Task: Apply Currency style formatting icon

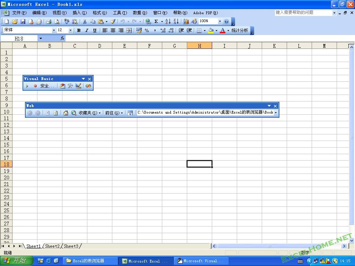Action: pos(139,30)
